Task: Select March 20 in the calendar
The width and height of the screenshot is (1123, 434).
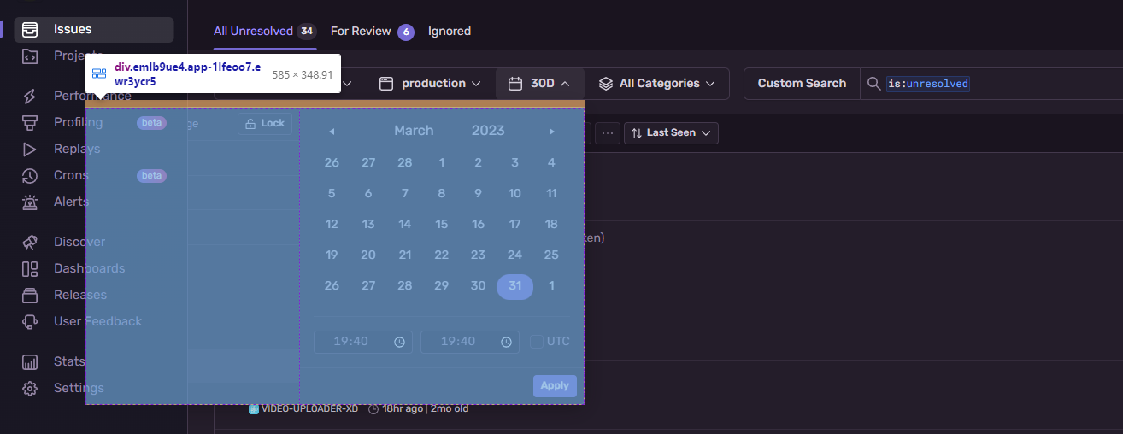Action: click(368, 255)
